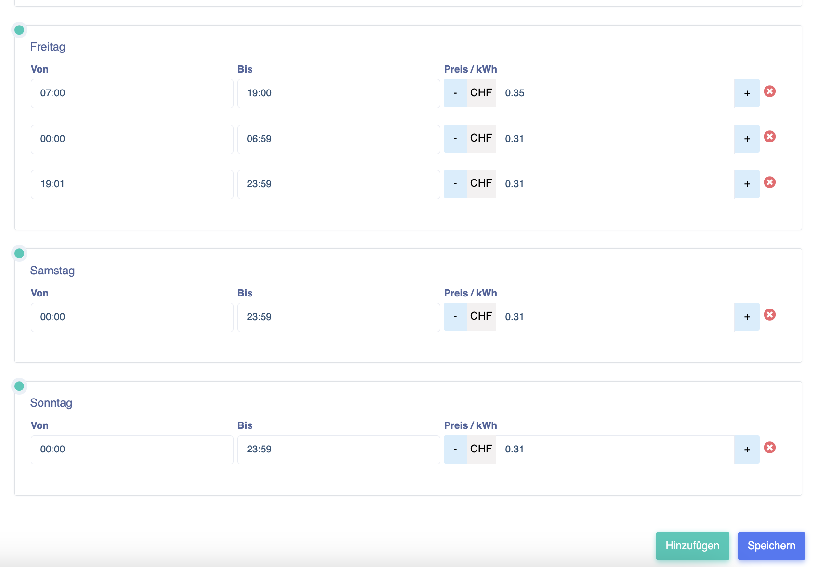Select the Samstag section heading
Viewport: 818px width, 567px height.
point(53,271)
